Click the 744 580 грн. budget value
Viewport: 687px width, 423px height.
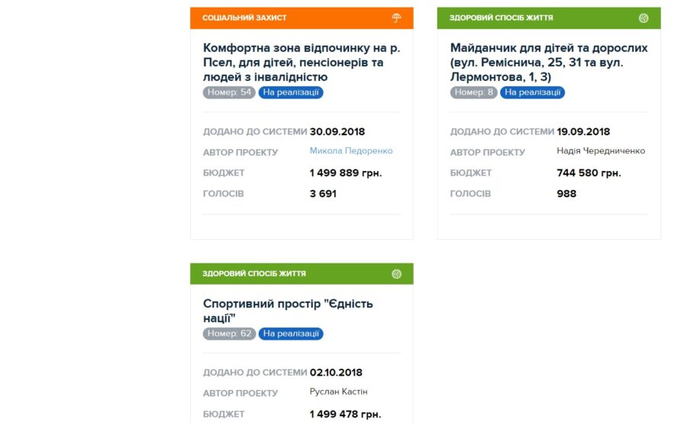coord(589,173)
